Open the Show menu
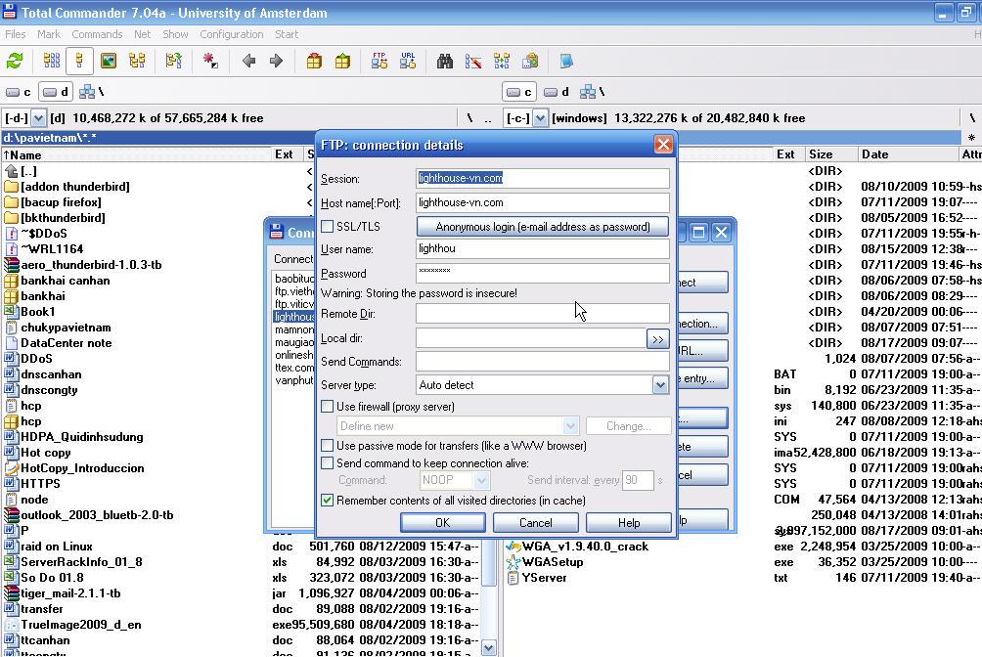The width and height of the screenshot is (982, 657). click(x=175, y=34)
